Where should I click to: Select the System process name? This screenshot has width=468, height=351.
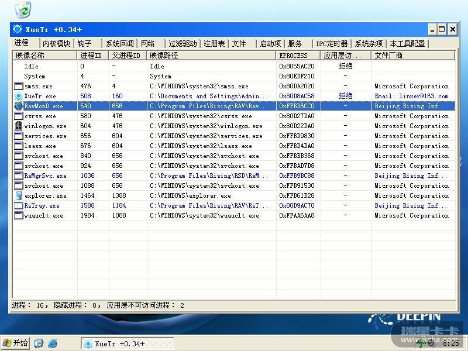[35, 77]
